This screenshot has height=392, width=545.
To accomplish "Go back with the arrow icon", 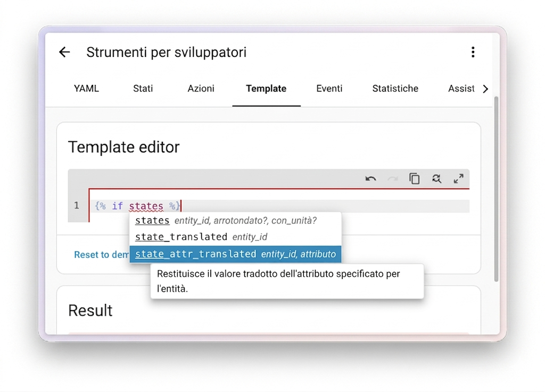I will point(64,52).
